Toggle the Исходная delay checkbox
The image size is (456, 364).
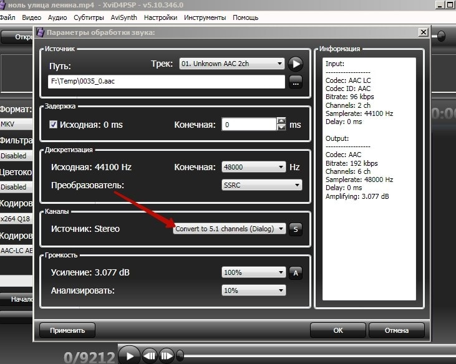tap(54, 125)
